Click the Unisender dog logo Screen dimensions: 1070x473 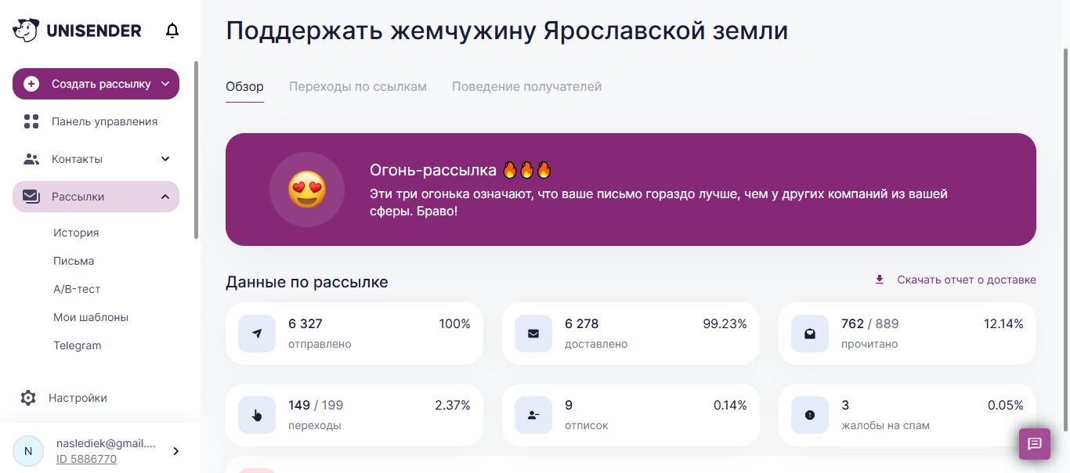25,31
